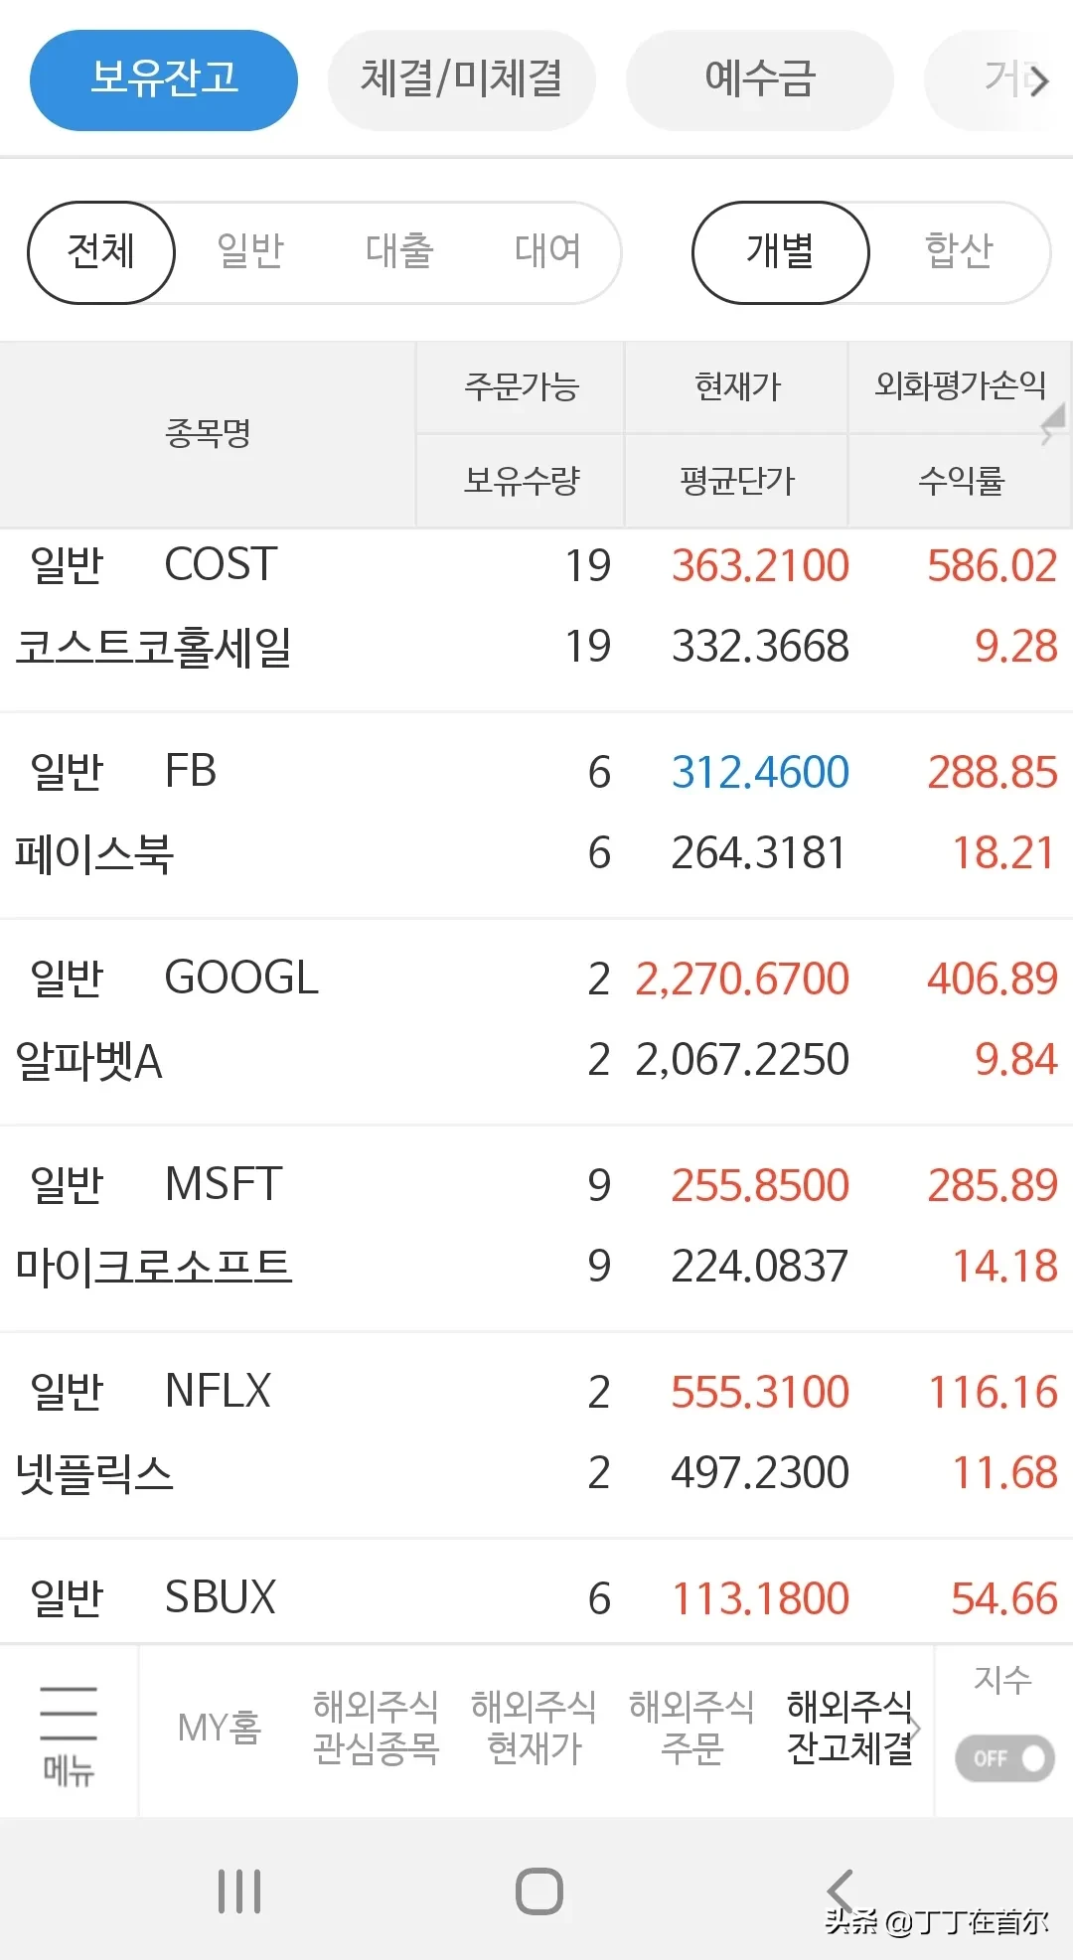Open the 메뉴 hamburger menu
Viewport: 1073px width, 1960px height.
click(69, 1734)
